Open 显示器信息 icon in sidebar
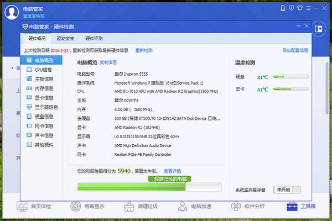The image size is (332, 221). (29, 107)
